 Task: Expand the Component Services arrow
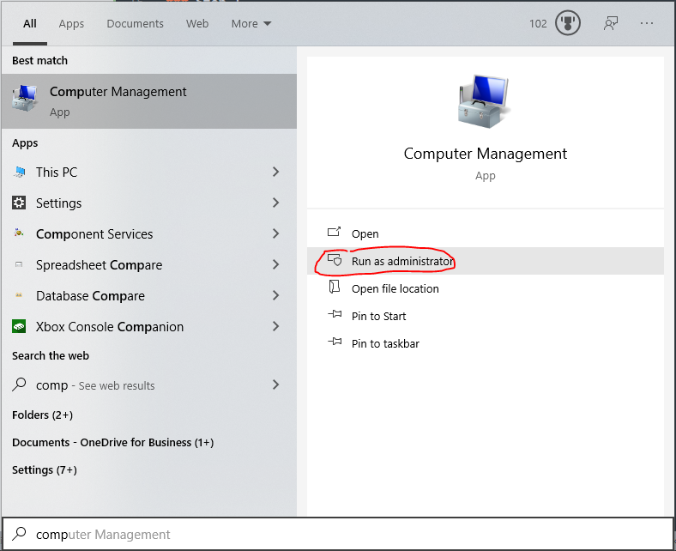276,233
